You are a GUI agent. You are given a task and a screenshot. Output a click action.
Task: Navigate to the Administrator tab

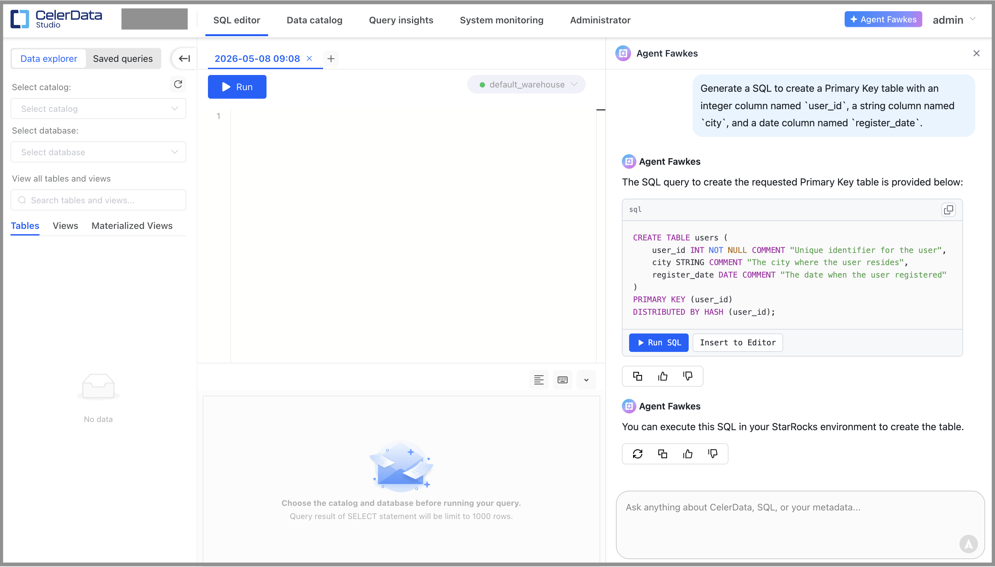pyautogui.click(x=600, y=20)
